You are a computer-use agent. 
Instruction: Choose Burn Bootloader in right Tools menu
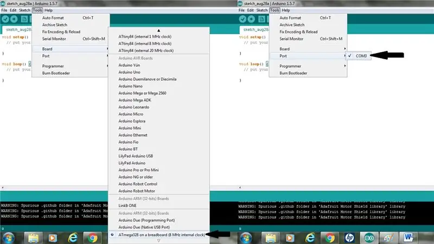point(308,73)
